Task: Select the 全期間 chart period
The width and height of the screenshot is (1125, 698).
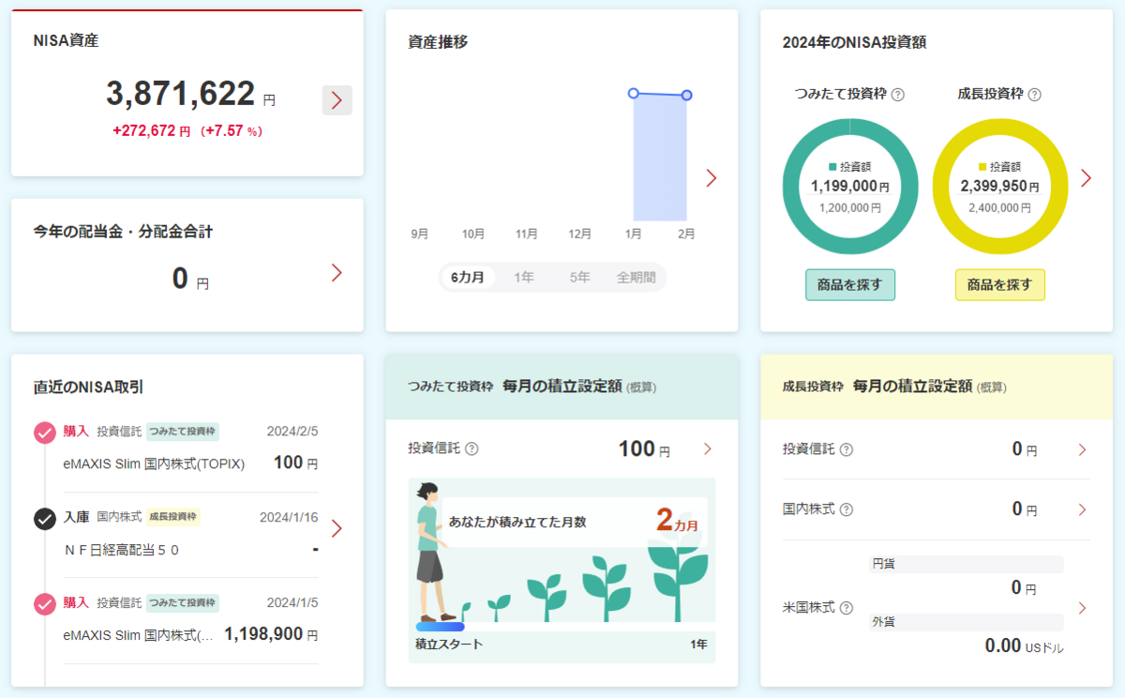Action: pyautogui.click(x=636, y=278)
